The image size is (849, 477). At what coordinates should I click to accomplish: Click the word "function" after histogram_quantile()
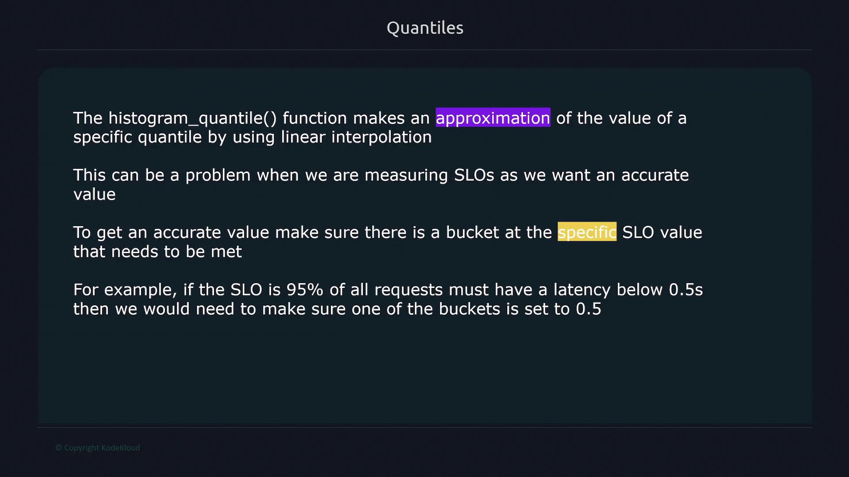(x=314, y=118)
